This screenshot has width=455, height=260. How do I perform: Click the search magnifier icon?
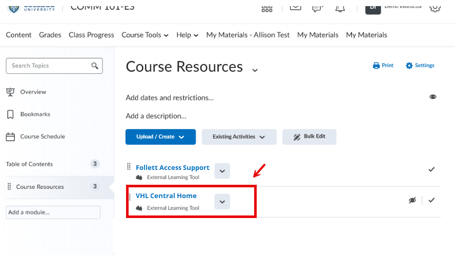[x=95, y=66]
